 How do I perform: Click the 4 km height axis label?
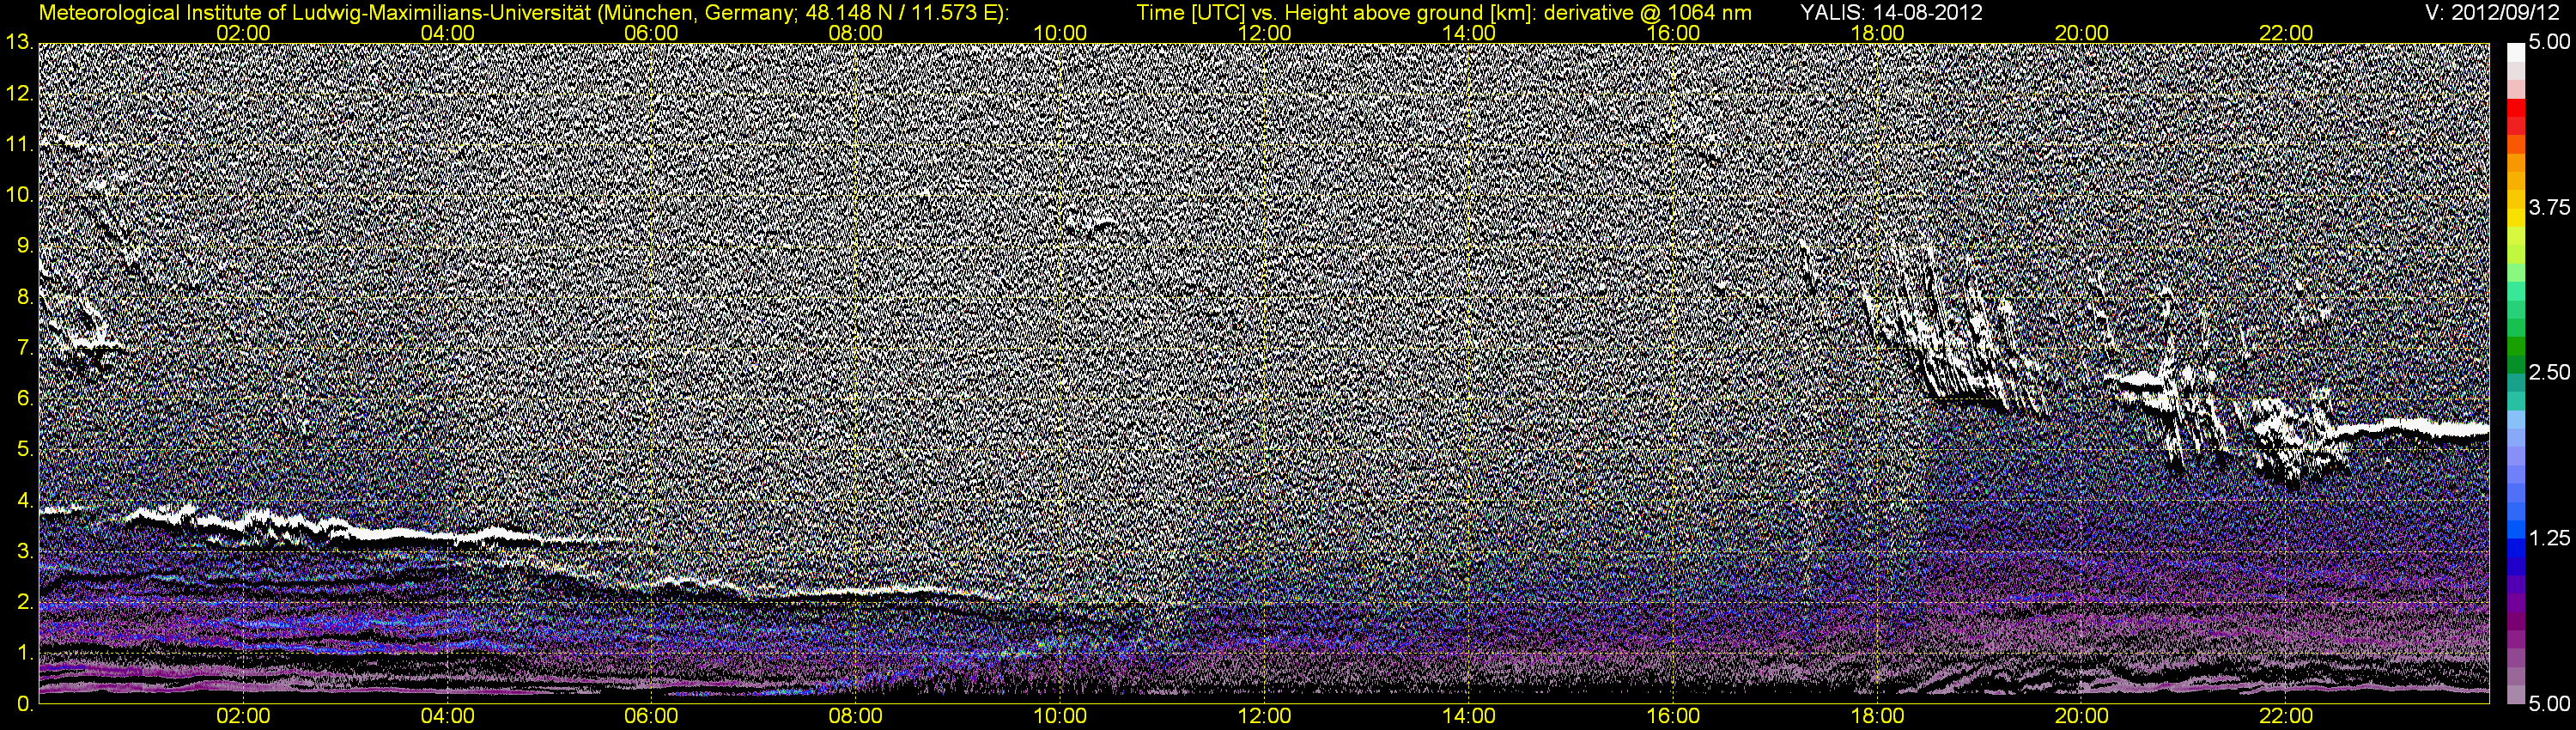[24, 501]
